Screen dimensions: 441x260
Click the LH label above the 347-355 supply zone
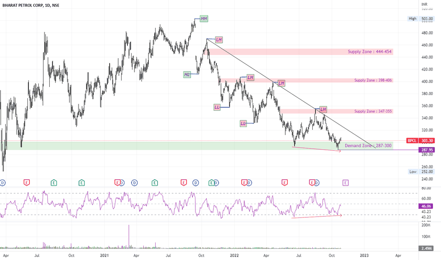[323, 109]
